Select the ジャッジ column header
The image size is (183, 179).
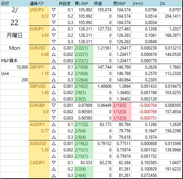click(x=145, y=4)
